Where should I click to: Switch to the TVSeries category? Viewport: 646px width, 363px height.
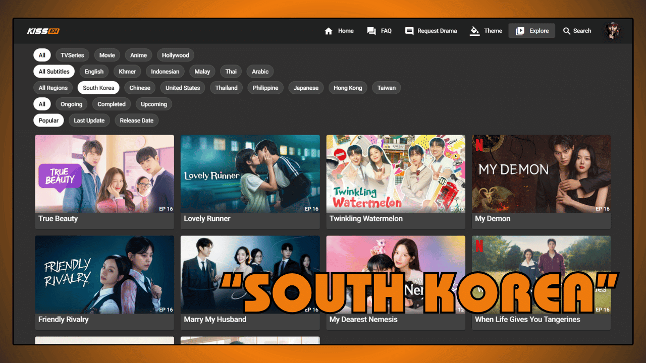coord(72,55)
